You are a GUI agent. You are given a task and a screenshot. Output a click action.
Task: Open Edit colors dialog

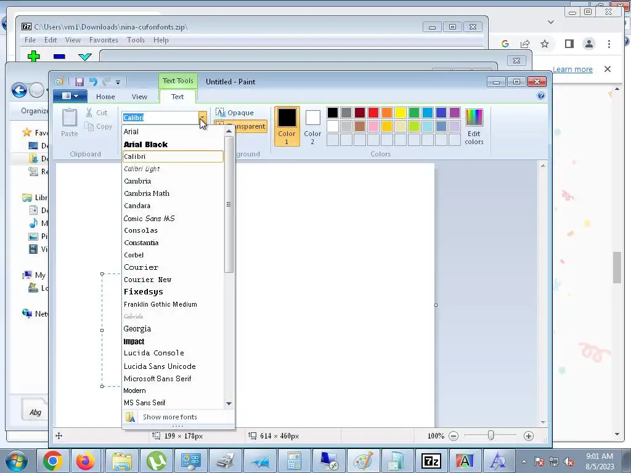tap(474, 126)
